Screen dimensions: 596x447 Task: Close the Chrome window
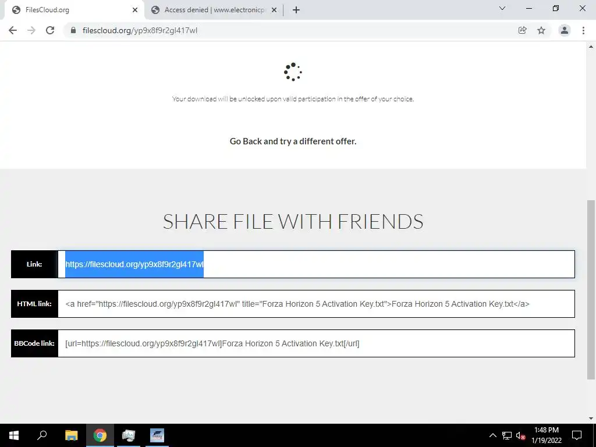(582, 8)
